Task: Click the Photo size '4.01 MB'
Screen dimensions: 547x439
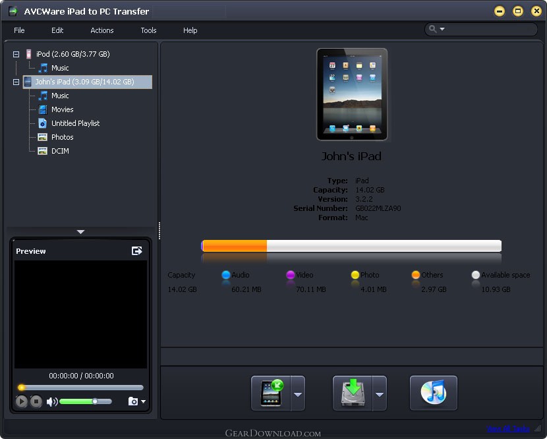Action: coord(374,289)
